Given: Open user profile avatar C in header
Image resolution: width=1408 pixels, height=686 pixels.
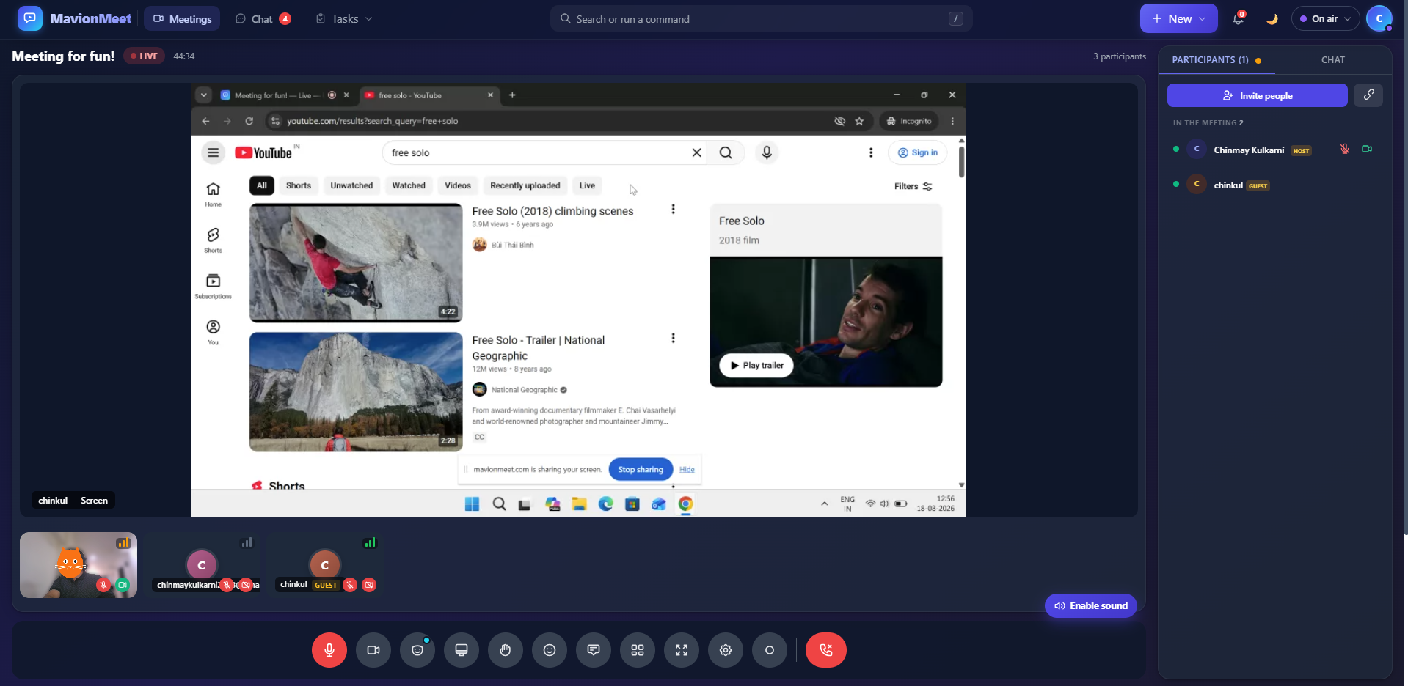Looking at the screenshot, I should coord(1379,19).
